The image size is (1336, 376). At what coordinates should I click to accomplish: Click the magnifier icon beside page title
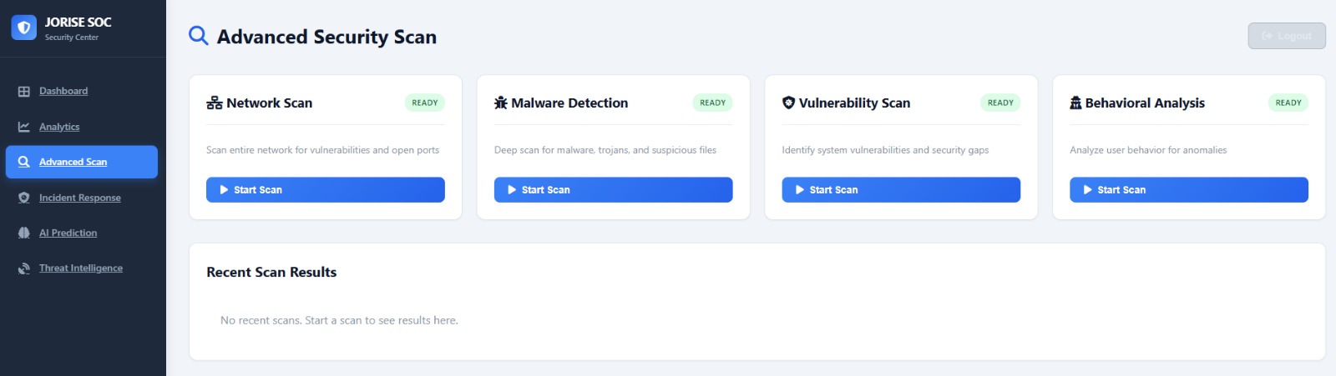coord(199,36)
